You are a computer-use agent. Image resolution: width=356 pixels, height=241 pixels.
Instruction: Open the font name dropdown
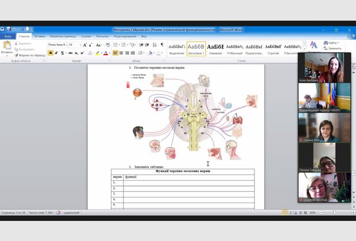(x=66, y=44)
